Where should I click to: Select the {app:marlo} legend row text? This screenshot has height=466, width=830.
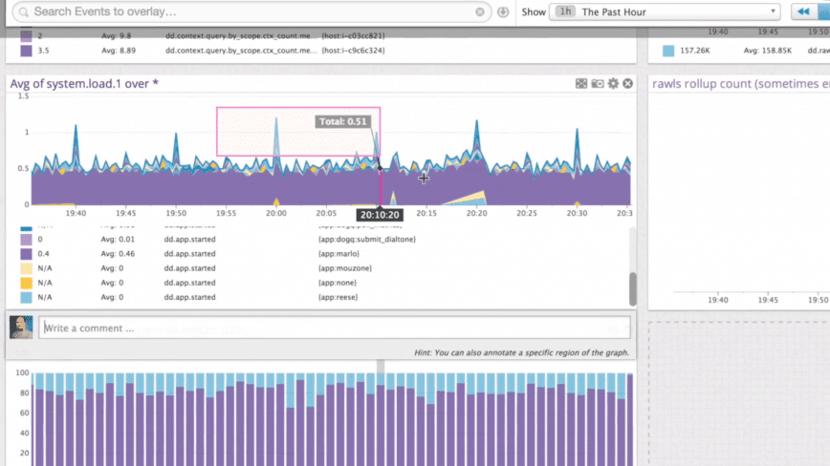(x=339, y=254)
